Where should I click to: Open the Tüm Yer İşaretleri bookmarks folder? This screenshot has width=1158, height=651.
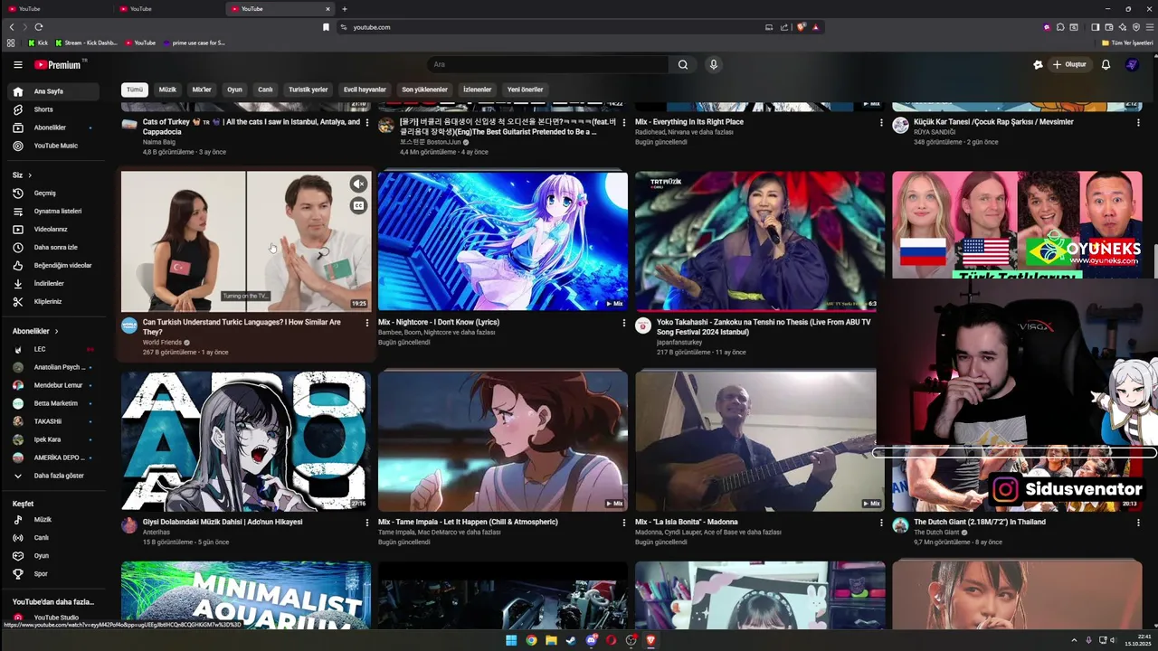tap(1126, 42)
